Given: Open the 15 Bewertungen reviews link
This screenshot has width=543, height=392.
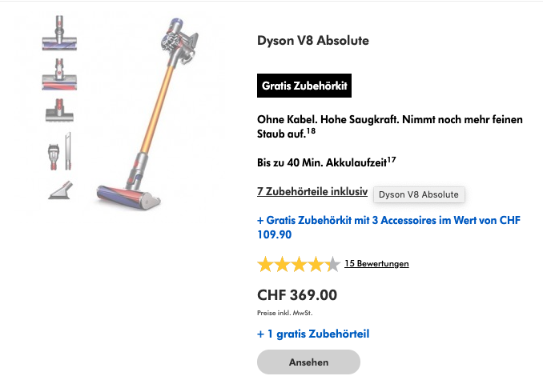Looking at the screenshot, I should click(x=376, y=263).
